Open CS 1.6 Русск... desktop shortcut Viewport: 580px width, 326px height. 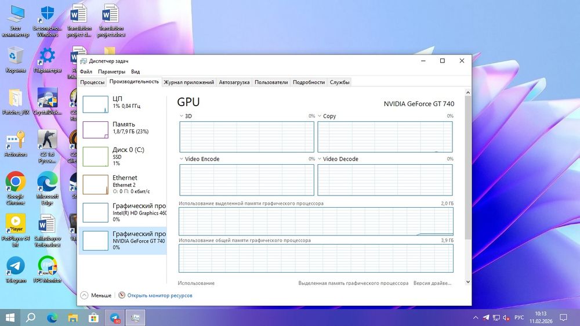click(x=48, y=146)
